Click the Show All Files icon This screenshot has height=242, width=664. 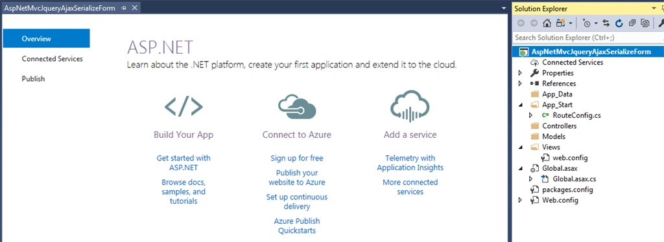[x=645, y=23]
